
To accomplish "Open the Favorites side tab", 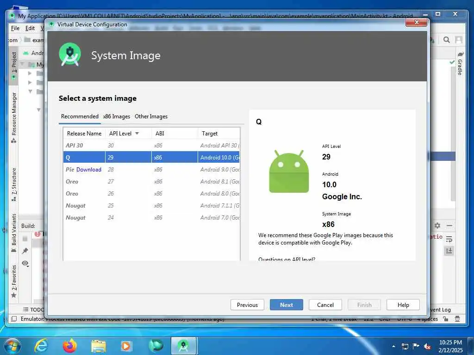I will click(x=13, y=281).
